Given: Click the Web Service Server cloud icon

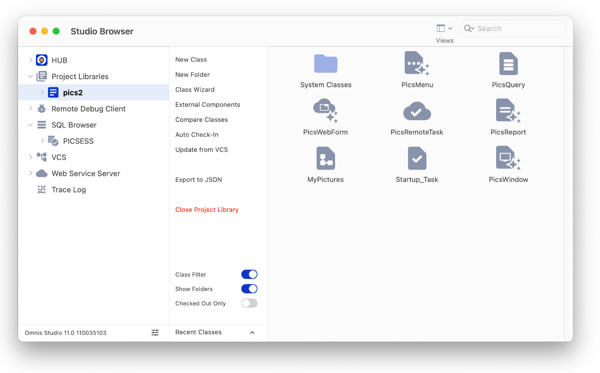Looking at the screenshot, I should coord(42,173).
